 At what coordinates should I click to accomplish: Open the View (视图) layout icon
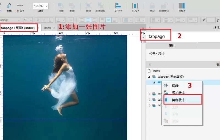182,8
